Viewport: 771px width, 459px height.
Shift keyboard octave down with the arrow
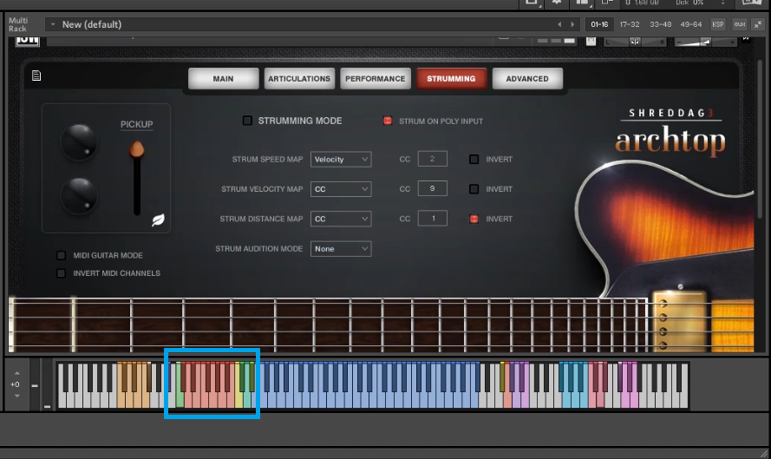tap(16, 396)
